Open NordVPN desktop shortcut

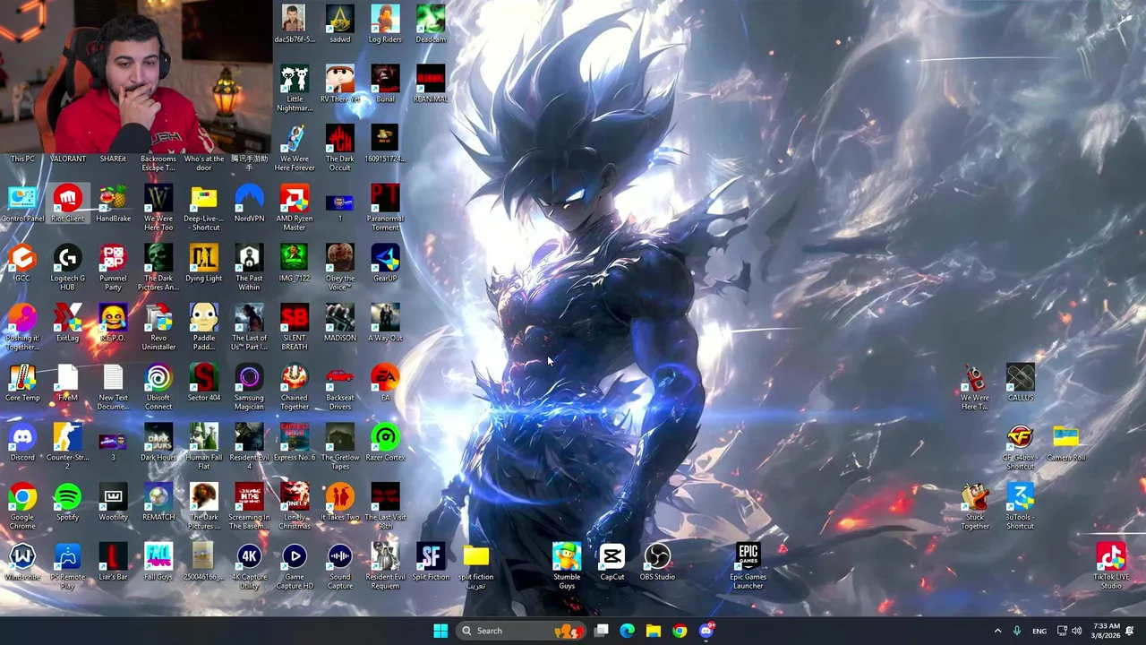[249, 204]
